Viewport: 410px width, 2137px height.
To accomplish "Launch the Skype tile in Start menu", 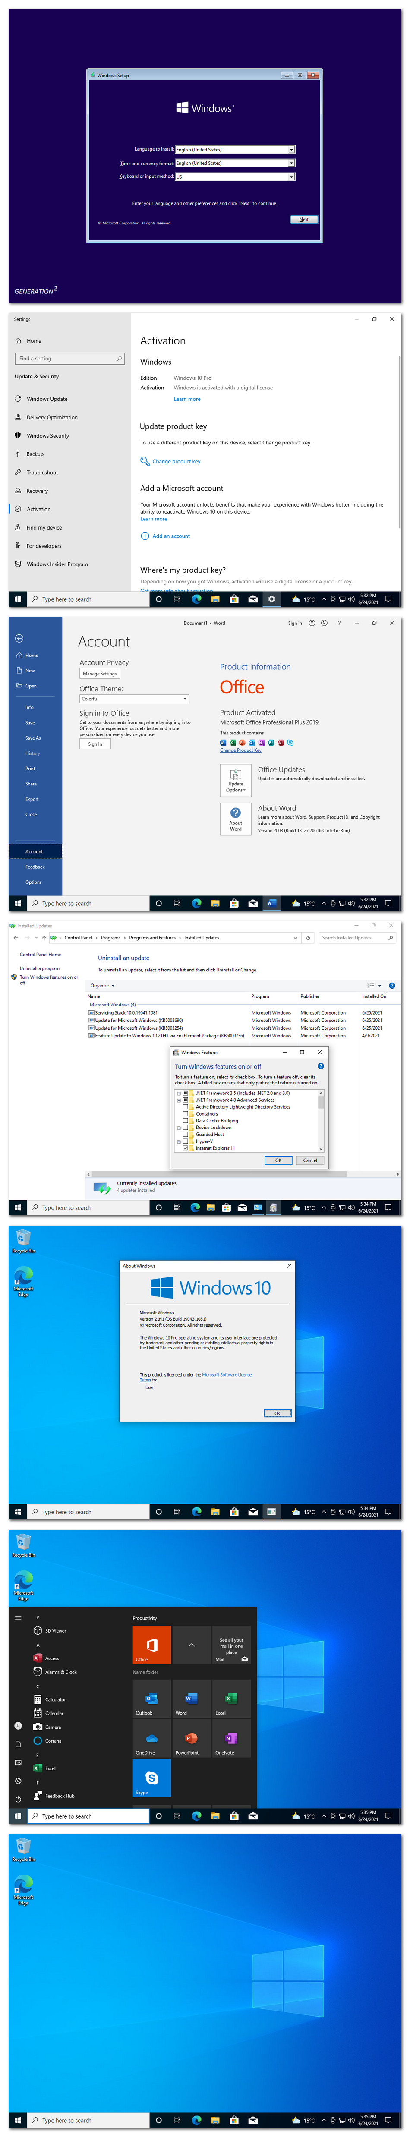I will (x=152, y=1778).
